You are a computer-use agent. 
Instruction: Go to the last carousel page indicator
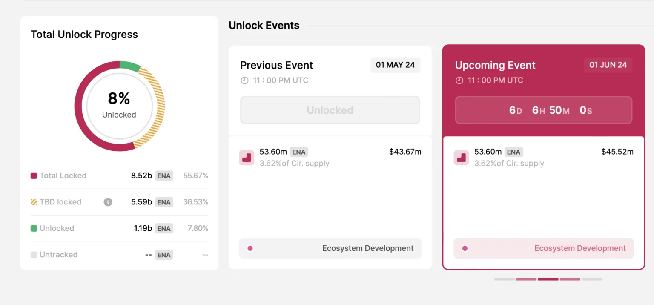click(x=592, y=279)
